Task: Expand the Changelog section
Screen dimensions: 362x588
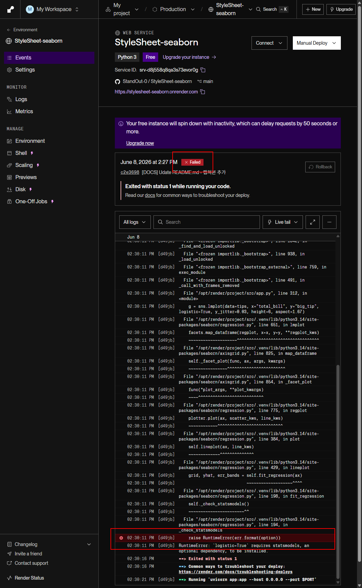Action: tap(49, 544)
